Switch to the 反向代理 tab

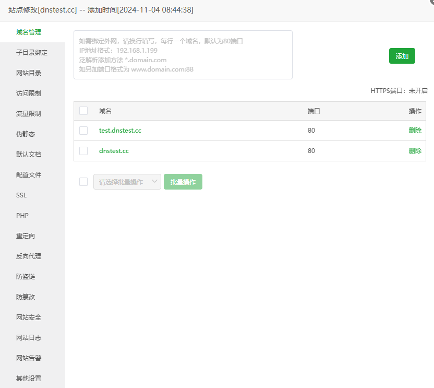[x=29, y=256]
